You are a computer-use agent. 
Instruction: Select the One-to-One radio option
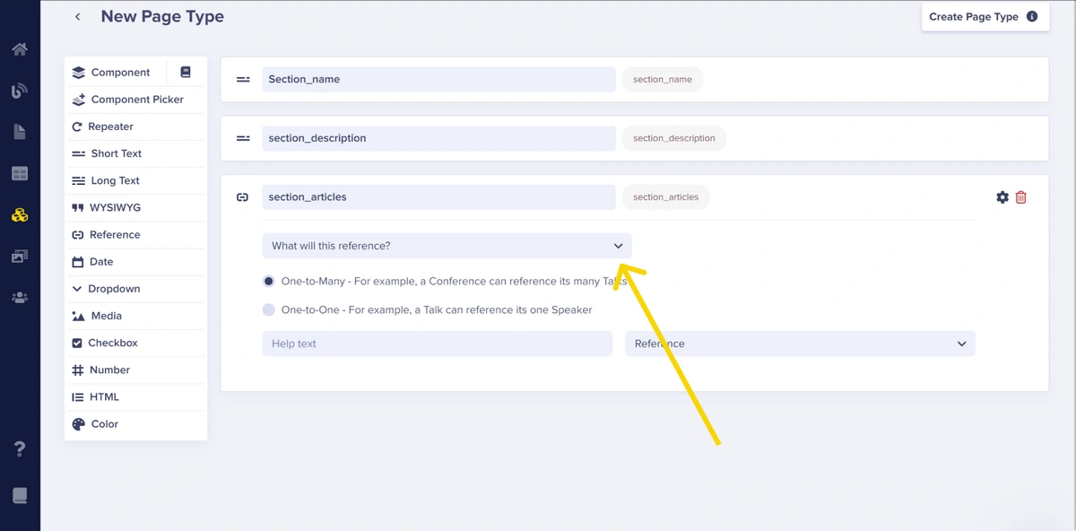click(x=269, y=310)
